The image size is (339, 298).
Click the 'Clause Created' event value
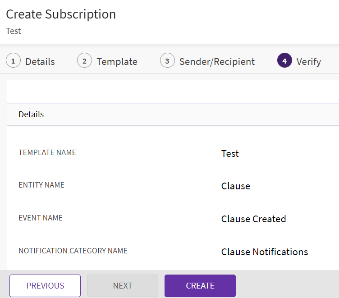[x=253, y=219]
